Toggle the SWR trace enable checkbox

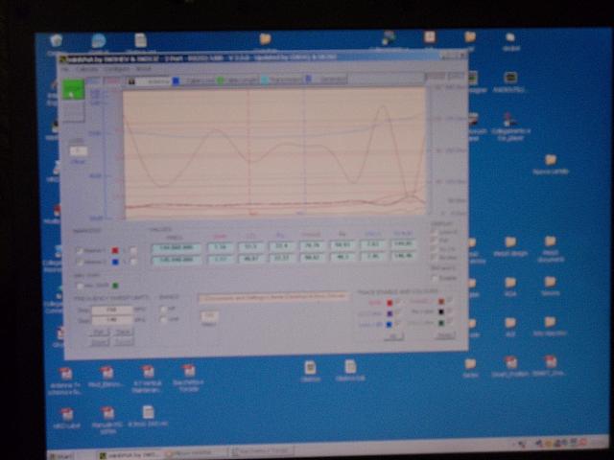[x=397, y=303]
